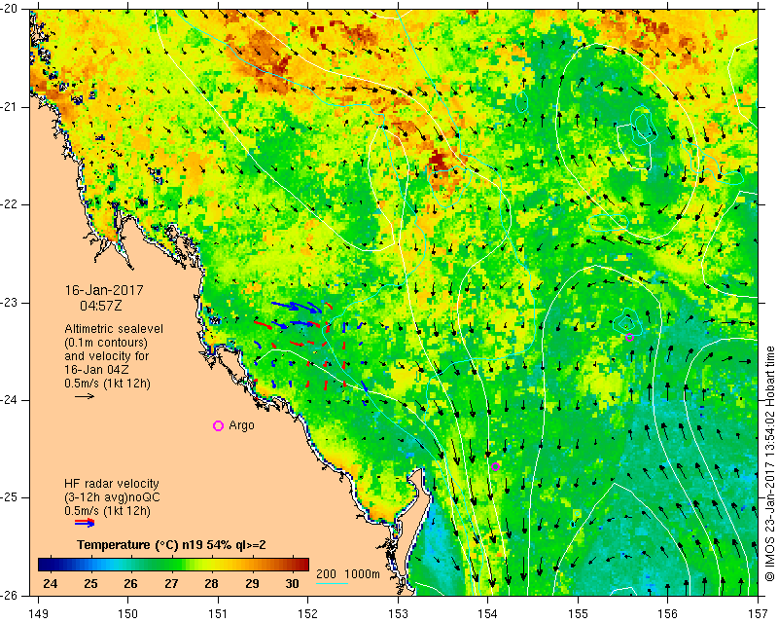Click temperature scale tick label '30'

[293, 583]
